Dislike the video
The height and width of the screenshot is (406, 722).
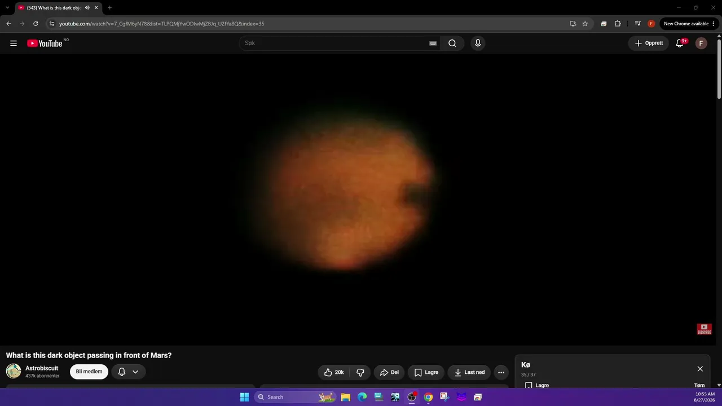coord(360,372)
